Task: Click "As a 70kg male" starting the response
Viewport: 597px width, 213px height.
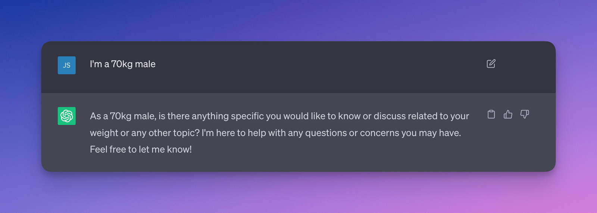Action: [122, 116]
